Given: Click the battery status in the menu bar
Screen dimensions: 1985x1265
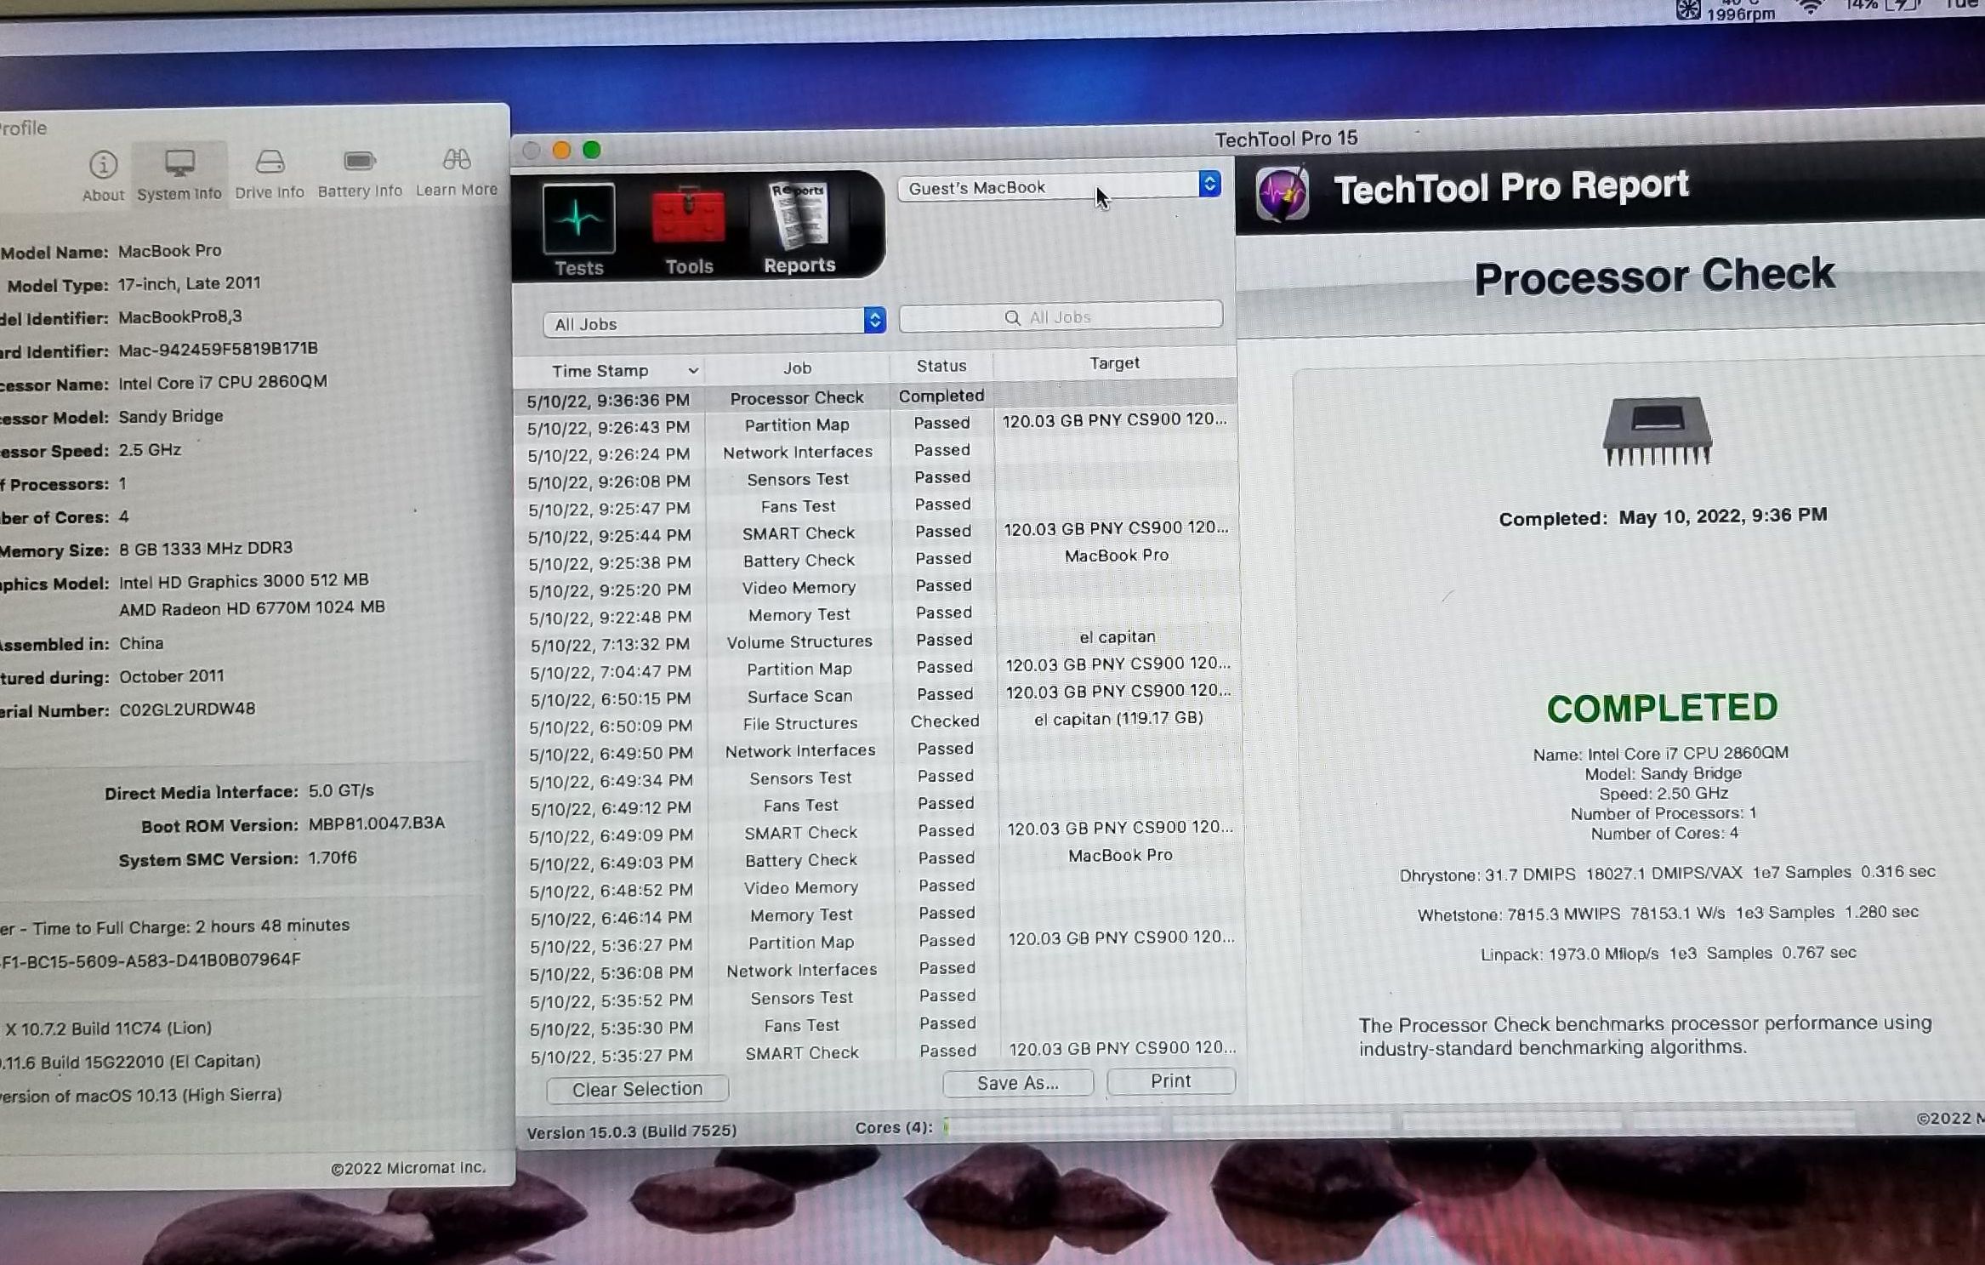Looking at the screenshot, I should (1882, 6).
